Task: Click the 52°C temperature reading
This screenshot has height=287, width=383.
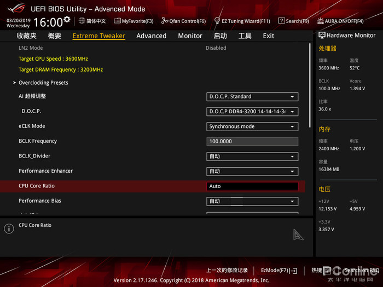Action: coord(355,68)
